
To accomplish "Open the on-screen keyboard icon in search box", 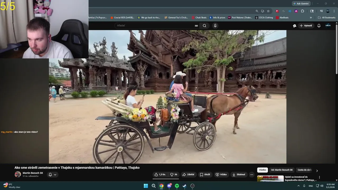I will pos(196,26).
